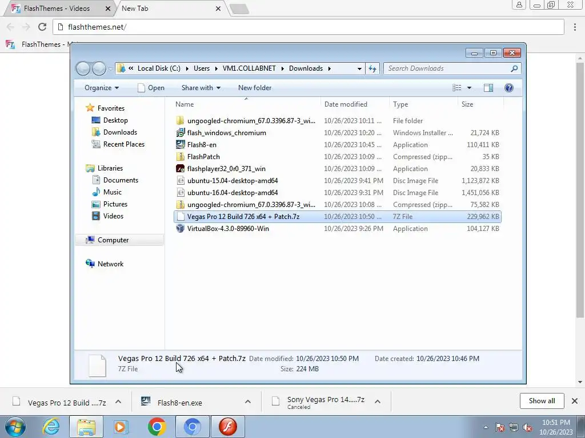Click the refresh button beside the address bar

click(372, 68)
